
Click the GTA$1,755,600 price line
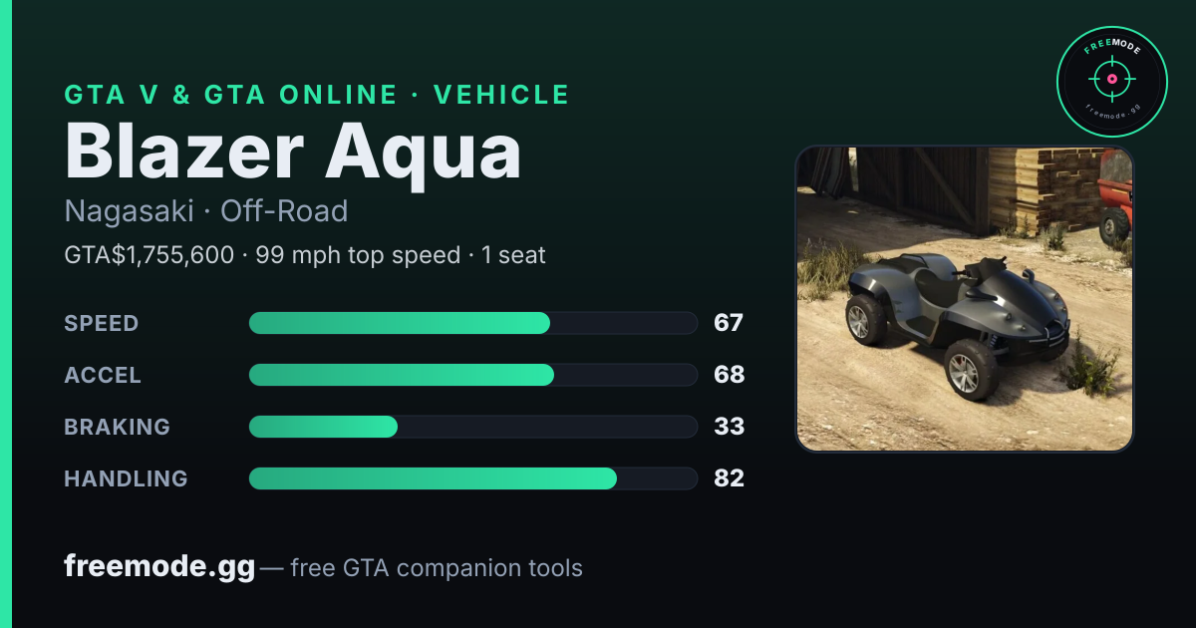point(305,255)
